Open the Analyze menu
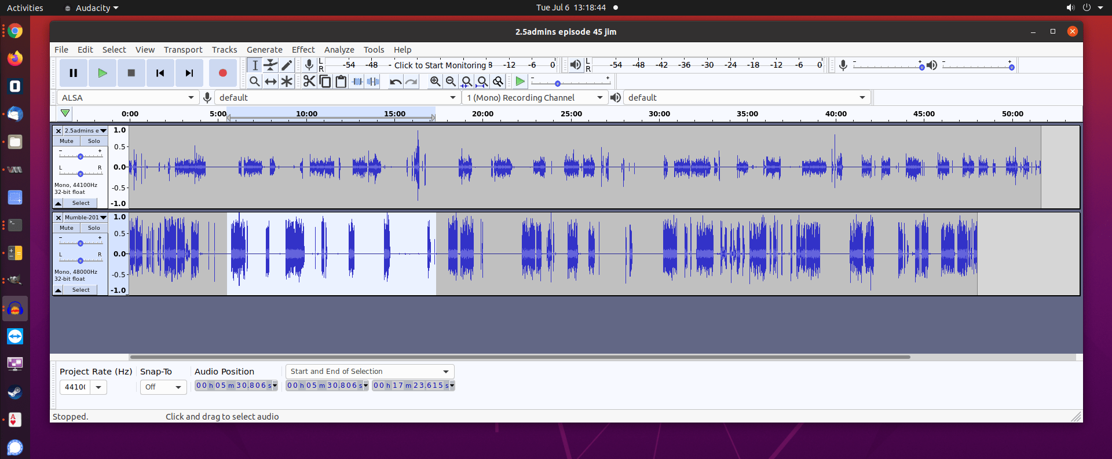1112x459 pixels. 339,50
